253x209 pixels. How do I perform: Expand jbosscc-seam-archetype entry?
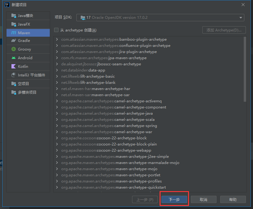coord(57,64)
